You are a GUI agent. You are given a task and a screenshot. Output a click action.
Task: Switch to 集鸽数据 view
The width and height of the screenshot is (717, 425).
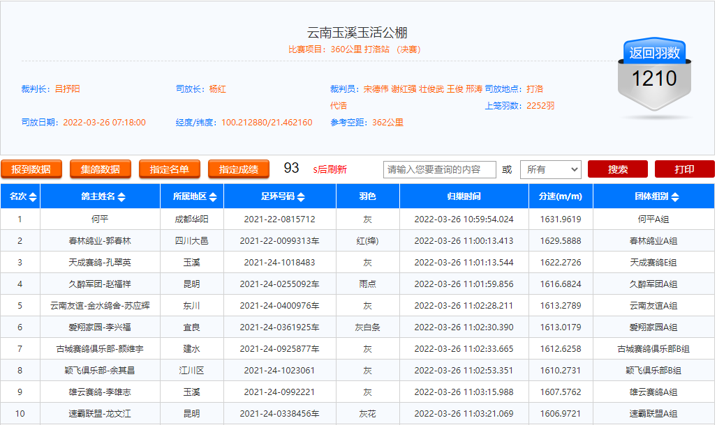point(101,169)
